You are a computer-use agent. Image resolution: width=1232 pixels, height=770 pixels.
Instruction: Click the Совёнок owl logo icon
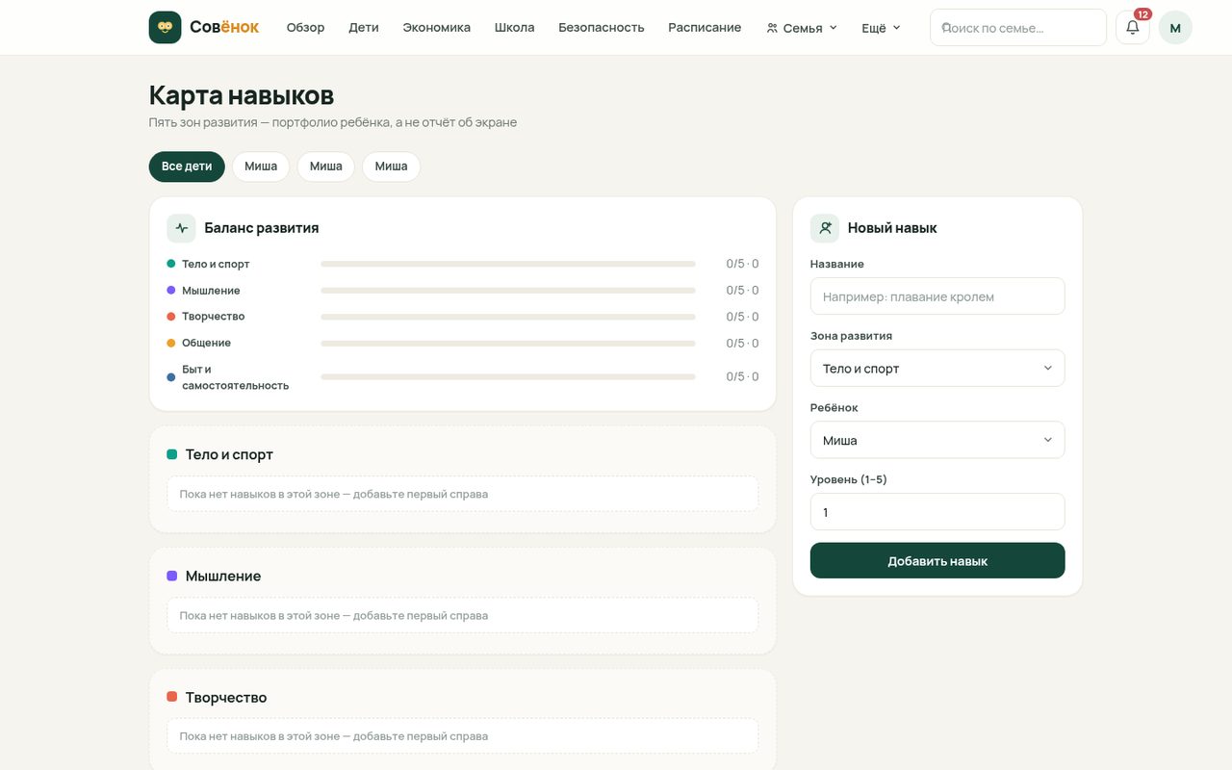pyautogui.click(x=165, y=27)
